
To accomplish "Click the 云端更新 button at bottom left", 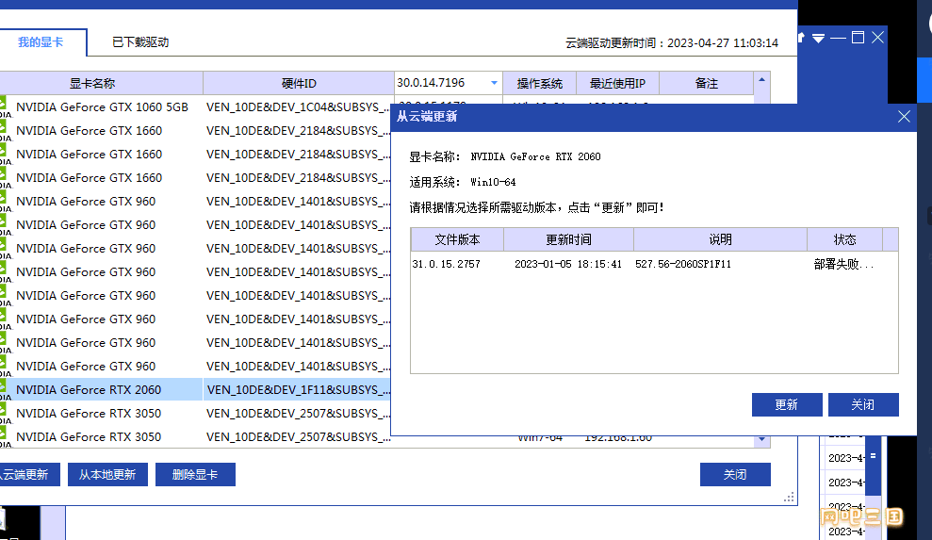I will pyautogui.click(x=28, y=475).
